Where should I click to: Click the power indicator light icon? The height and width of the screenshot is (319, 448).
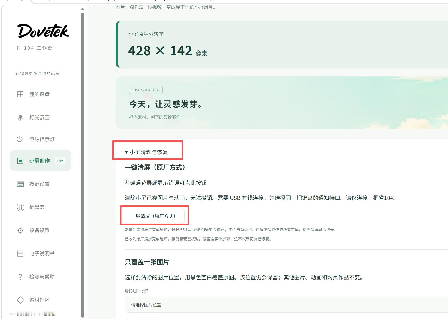coord(20,139)
